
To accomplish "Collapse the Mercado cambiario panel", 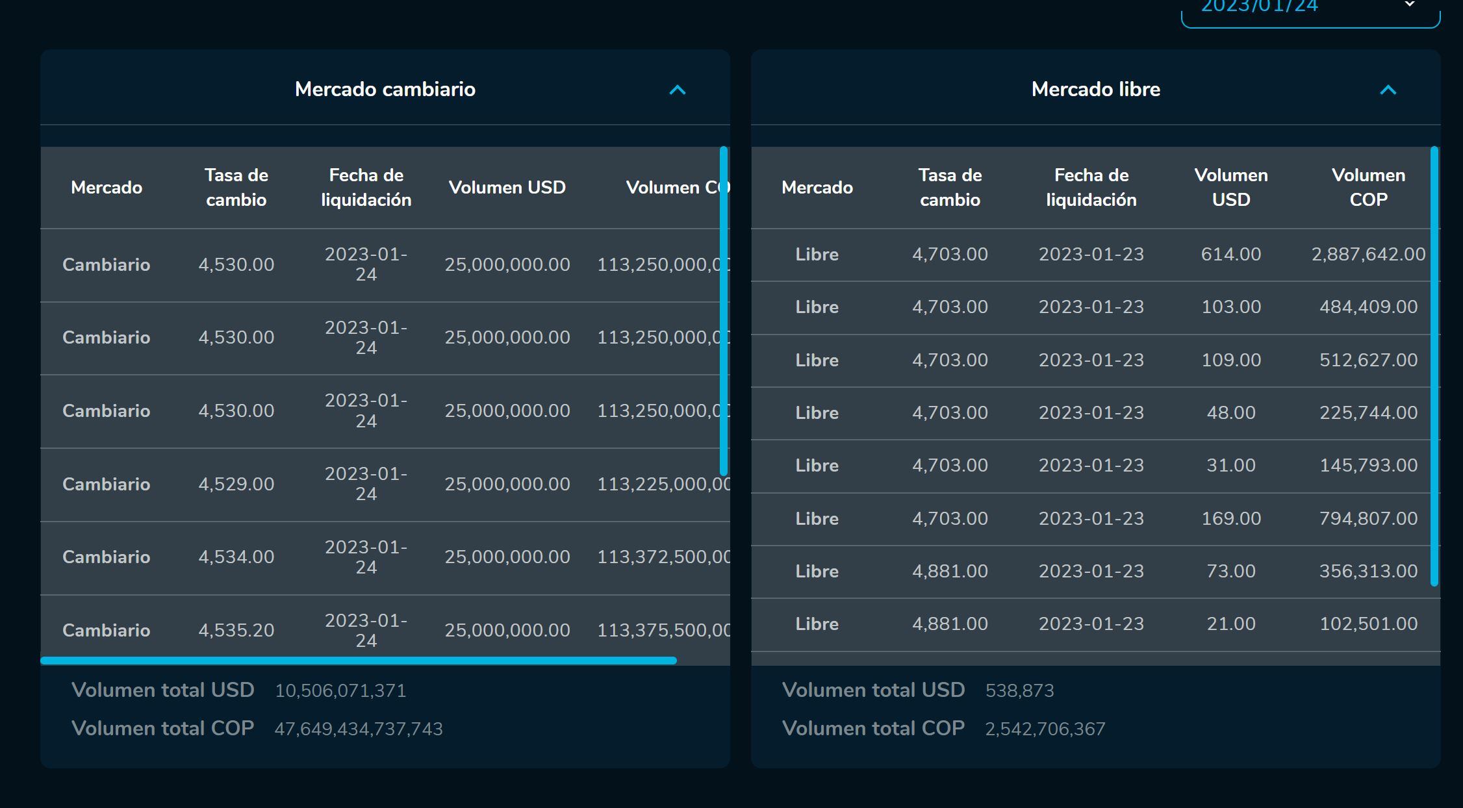I will tap(678, 90).
